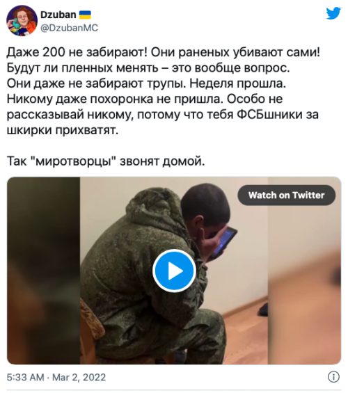This screenshot has width=348, height=393.
Task: Click the blue Twitter bird logo
Action: pos(333,13)
